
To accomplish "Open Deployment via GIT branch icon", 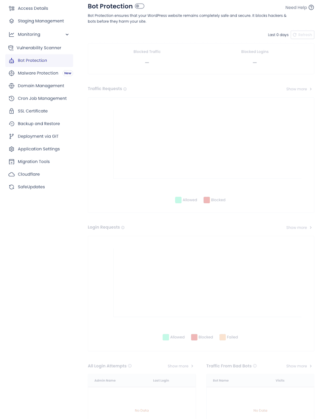I will click(x=12, y=136).
